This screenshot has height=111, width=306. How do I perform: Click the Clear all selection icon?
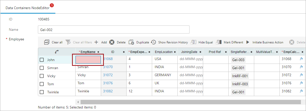47,42
